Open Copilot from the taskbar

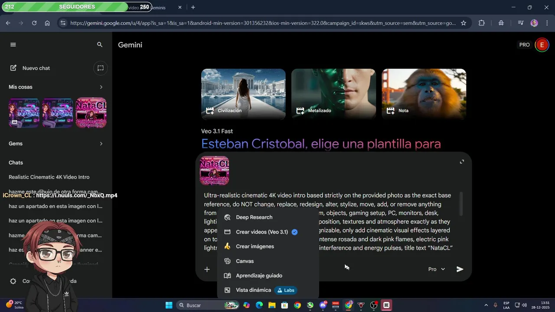(246, 305)
